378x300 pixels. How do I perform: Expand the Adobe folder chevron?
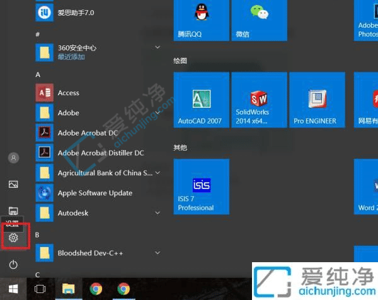[x=157, y=113]
